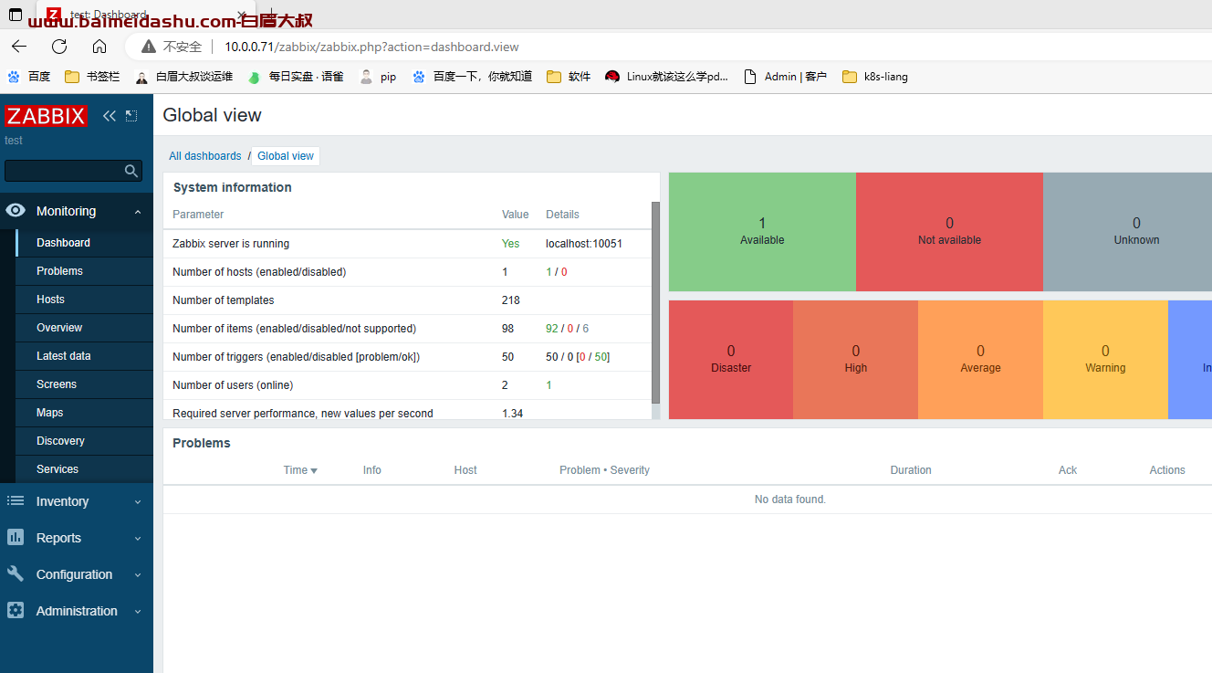1212x673 pixels.
Task: Open the 百度 bookmark
Action: (28, 77)
